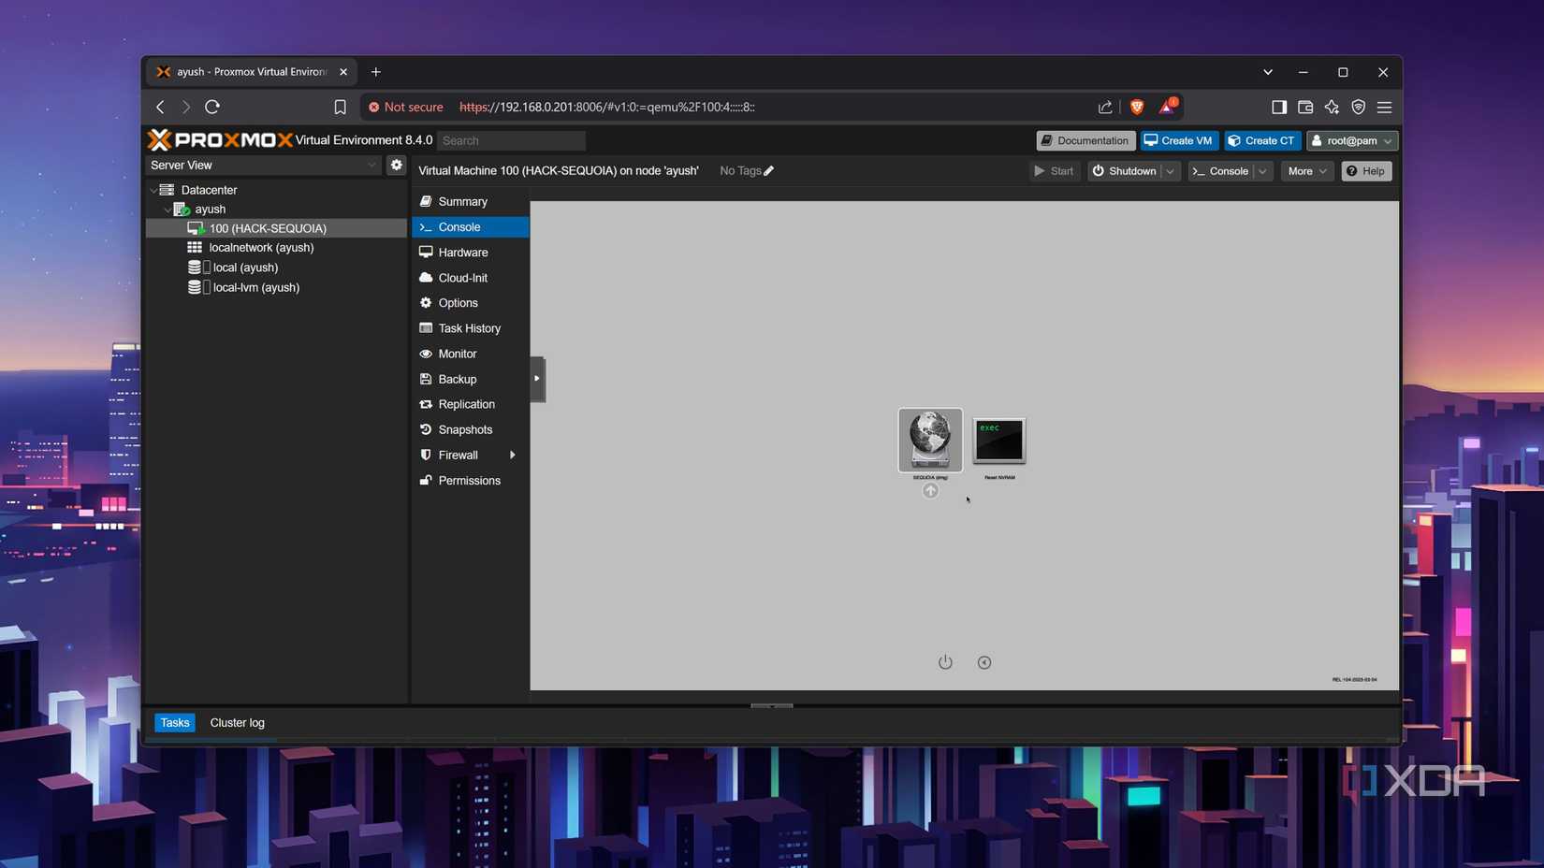
Task: Click the Shutdown button
Action: [1124, 171]
